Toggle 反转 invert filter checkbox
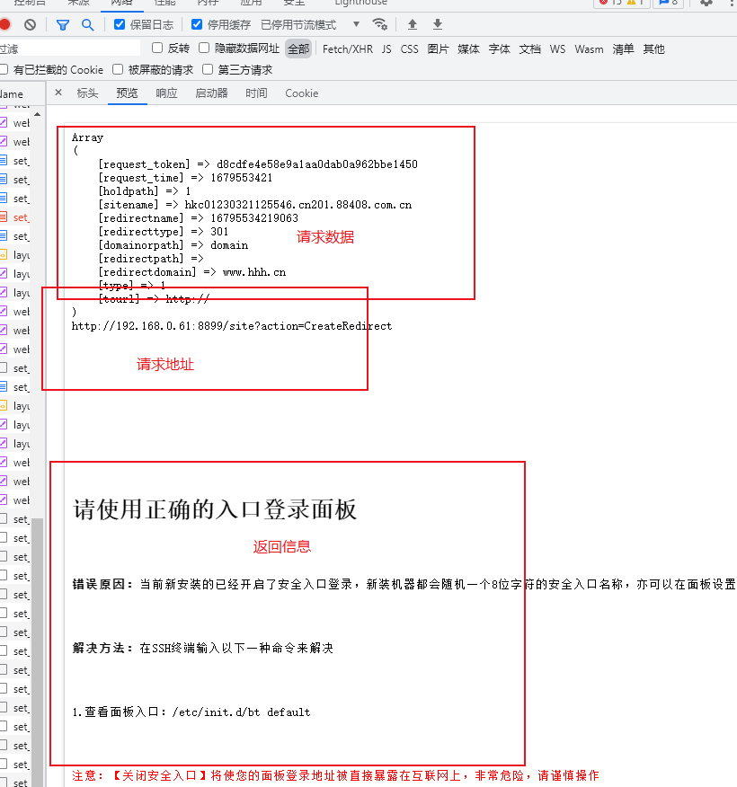This screenshot has width=737, height=787. [157, 49]
